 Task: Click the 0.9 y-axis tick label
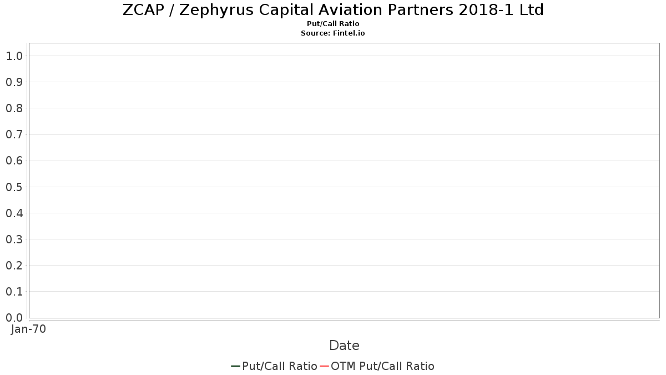coord(14,82)
